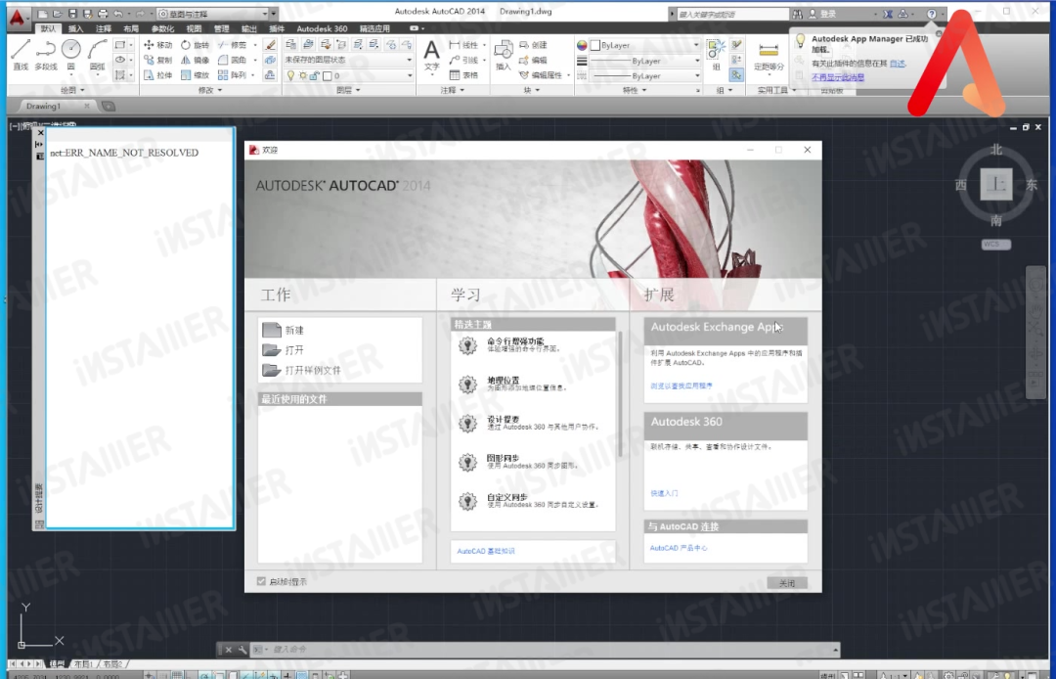Expand the Properties (特性) panel
Viewport: 1056px width, 679px height.
pos(635,90)
